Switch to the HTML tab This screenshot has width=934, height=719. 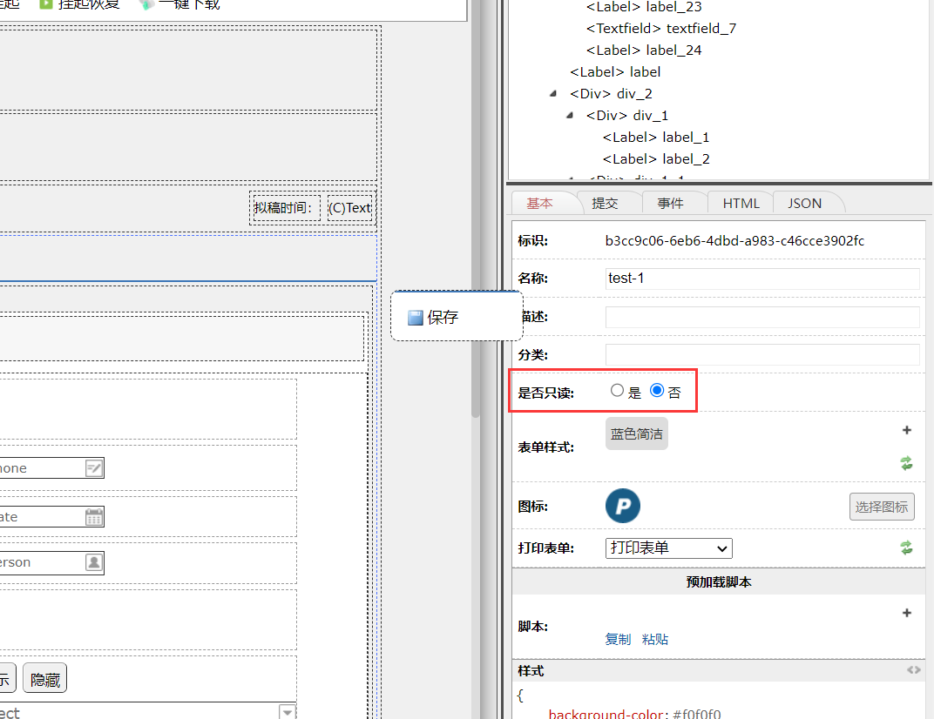[741, 204]
